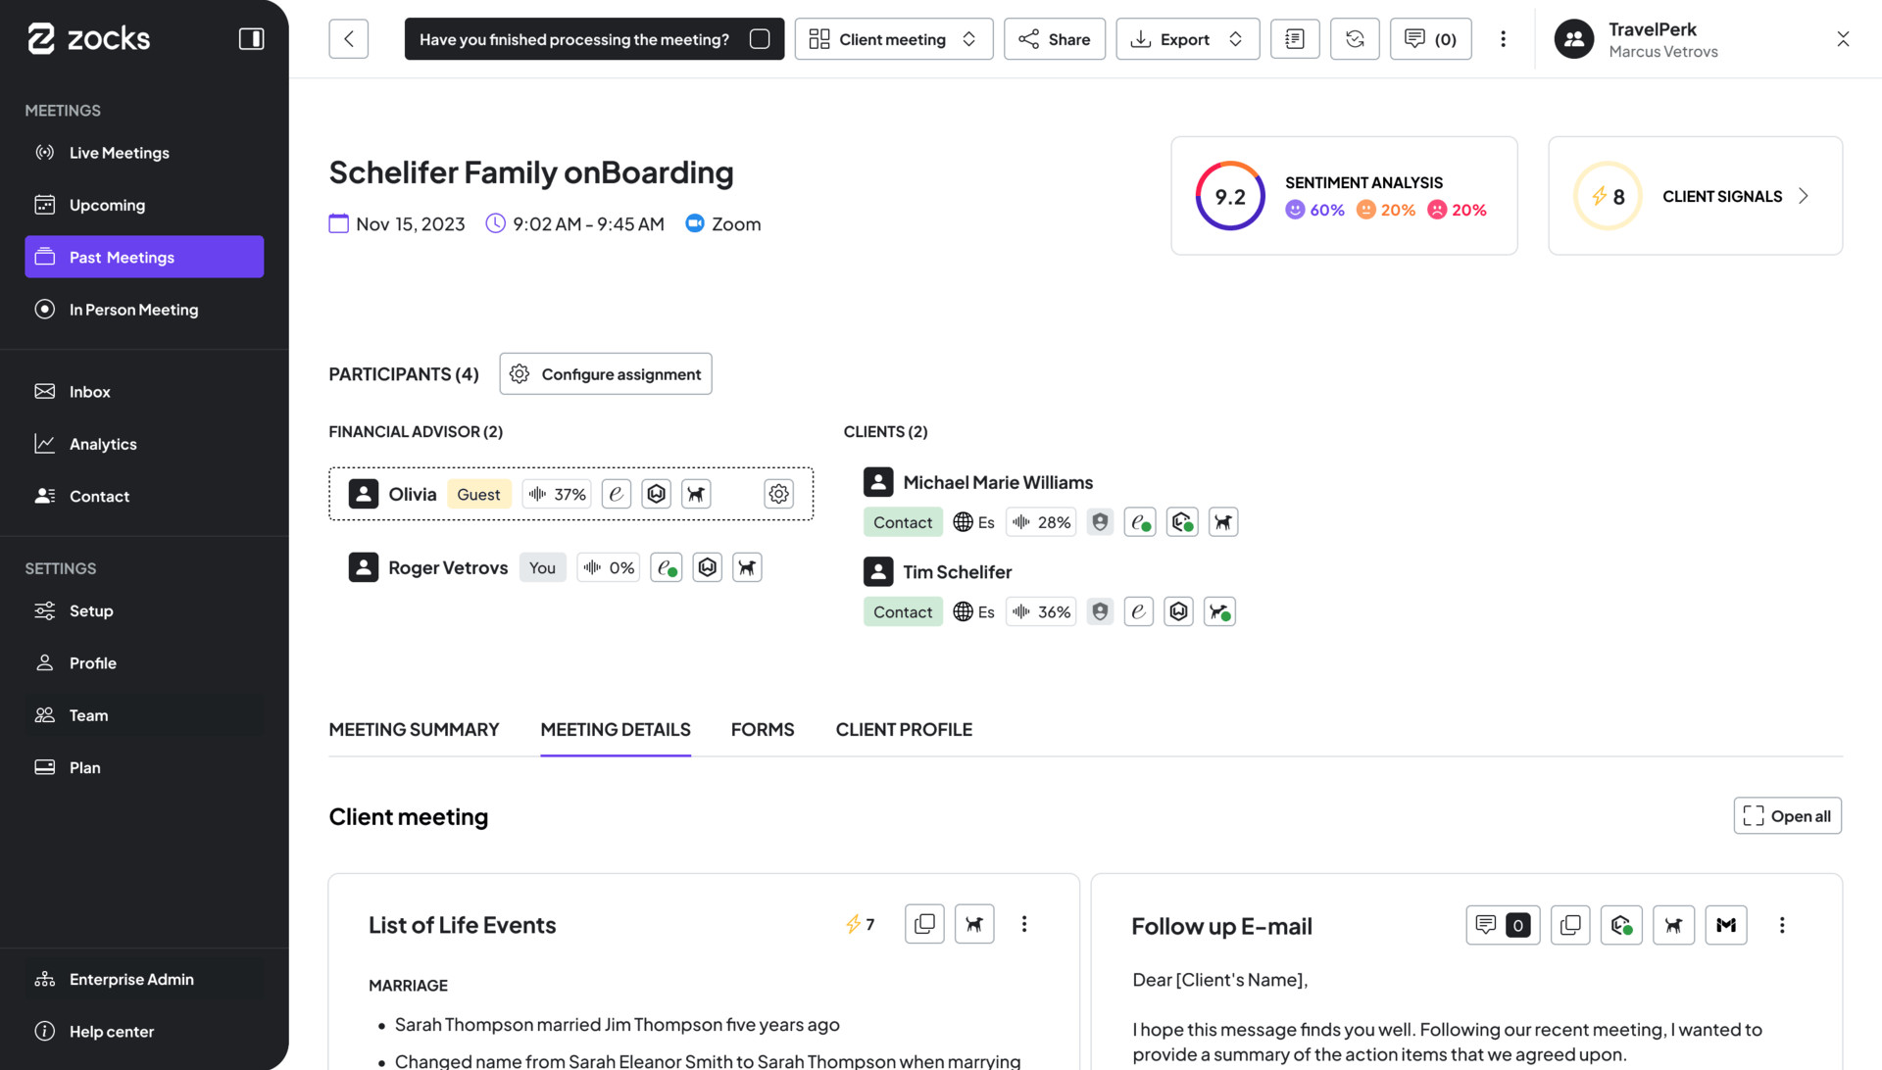Open the comments (0) button in toolbar
Viewport: 1882px width, 1070px height.
(x=1430, y=39)
